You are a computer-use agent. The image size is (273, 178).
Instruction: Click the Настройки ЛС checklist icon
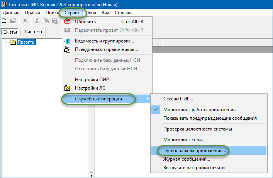[x=67, y=88]
